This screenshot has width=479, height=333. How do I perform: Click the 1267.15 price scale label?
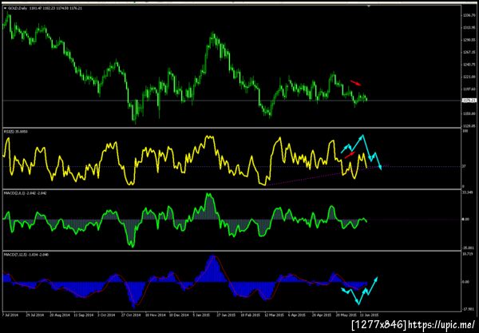(x=469, y=52)
